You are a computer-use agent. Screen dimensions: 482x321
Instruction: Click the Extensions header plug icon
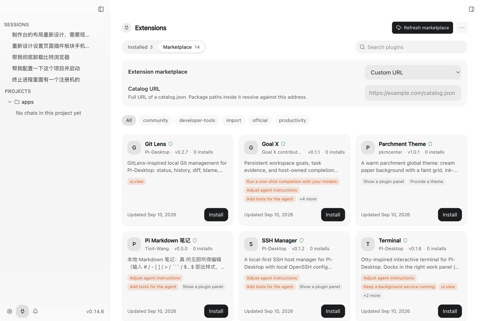[x=127, y=28]
